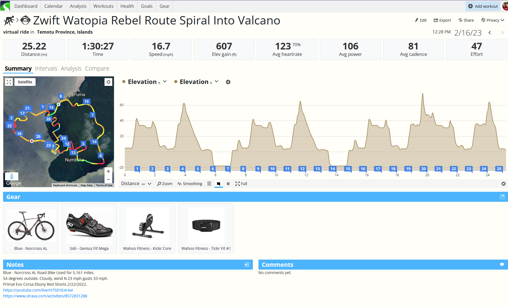Image resolution: width=508 pixels, height=306 pixels.
Task: Expand the map to fullscreen
Action: 9,82
